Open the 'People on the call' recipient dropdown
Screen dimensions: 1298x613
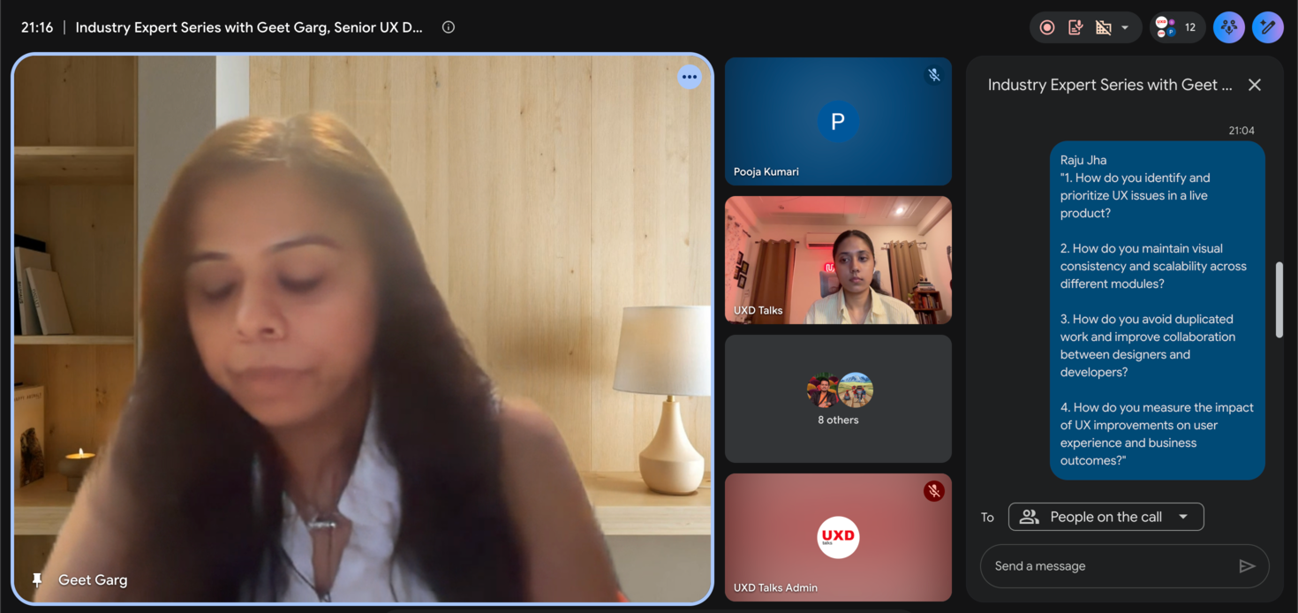(x=1106, y=517)
